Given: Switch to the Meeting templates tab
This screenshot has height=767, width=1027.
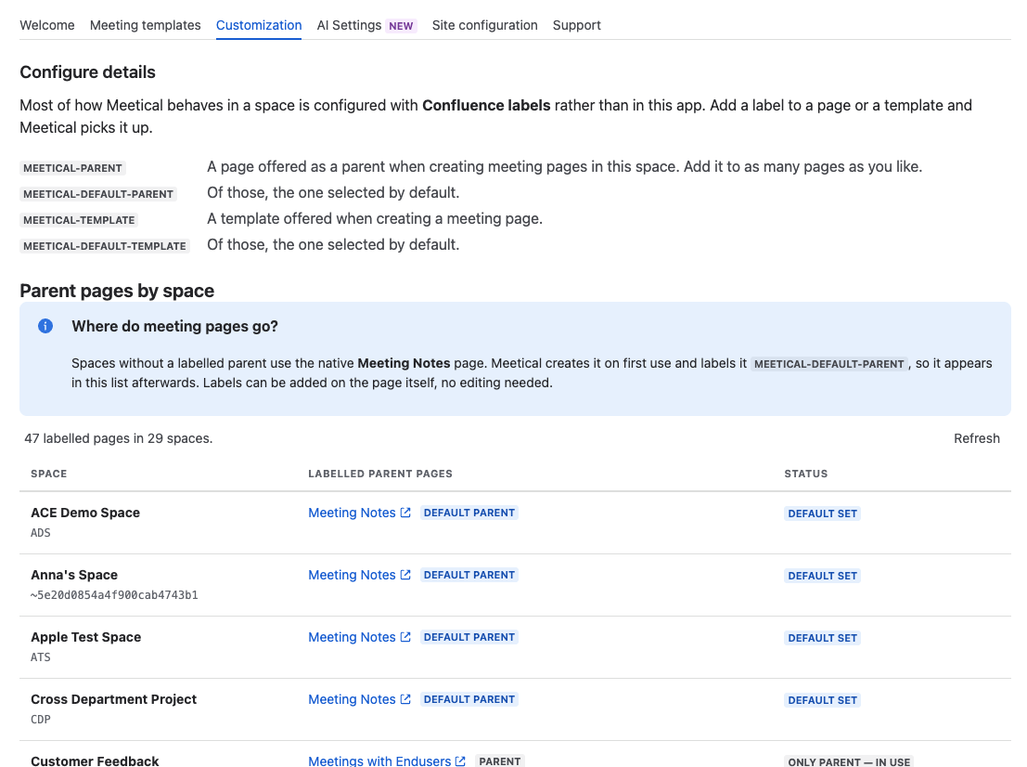Looking at the screenshot, I should click(x=146, y=25).
